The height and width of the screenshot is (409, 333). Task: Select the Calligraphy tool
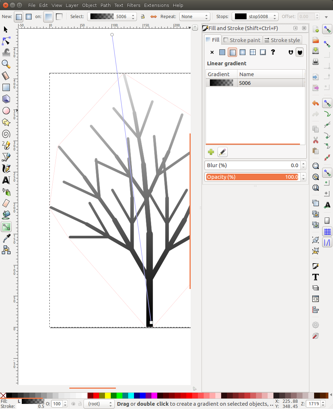6,169
